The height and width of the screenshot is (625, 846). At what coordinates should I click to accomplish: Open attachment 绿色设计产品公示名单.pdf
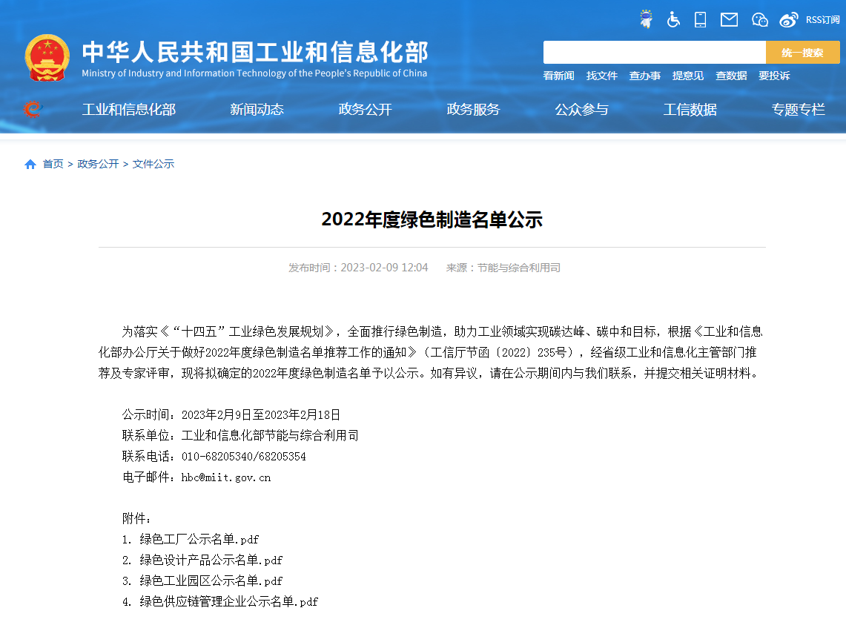tap(211, 560)
